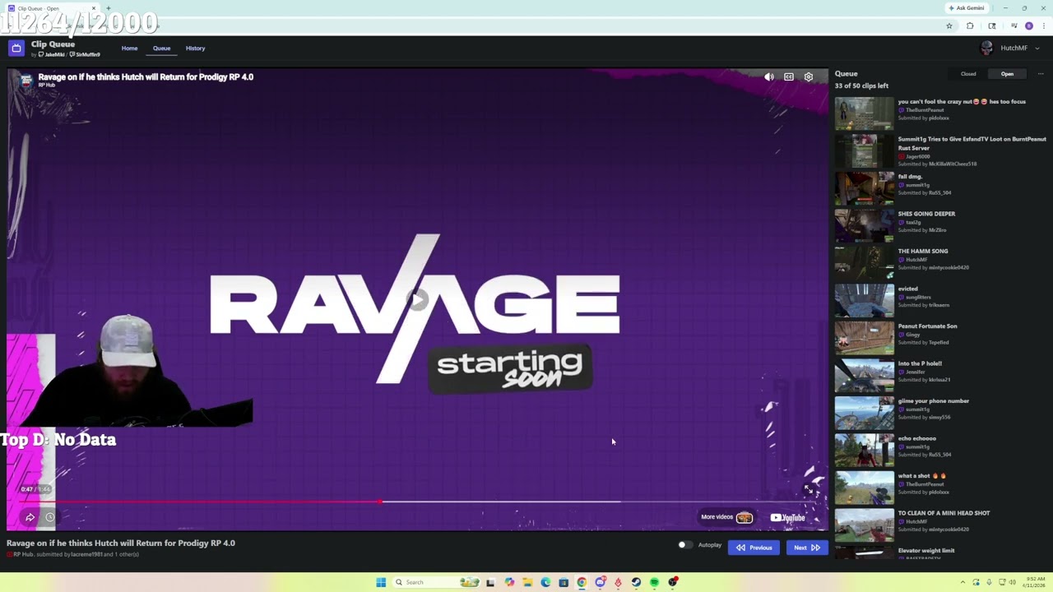This screenshot has height=592, width=1053.
Task: Open the queue three-dot options menu
Action: click(x=1040, y=74)
